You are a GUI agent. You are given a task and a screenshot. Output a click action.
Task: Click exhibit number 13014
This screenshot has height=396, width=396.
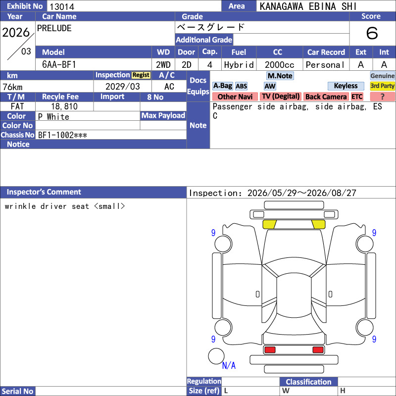62,6
